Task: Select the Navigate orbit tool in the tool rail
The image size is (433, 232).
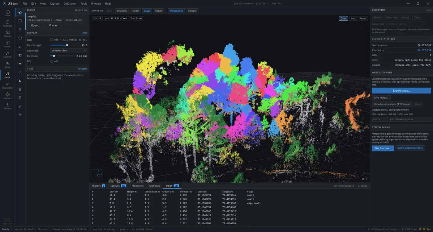Action: [20, 13]
